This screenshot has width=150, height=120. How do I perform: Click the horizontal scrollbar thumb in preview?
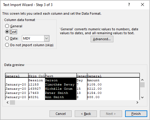12,102
